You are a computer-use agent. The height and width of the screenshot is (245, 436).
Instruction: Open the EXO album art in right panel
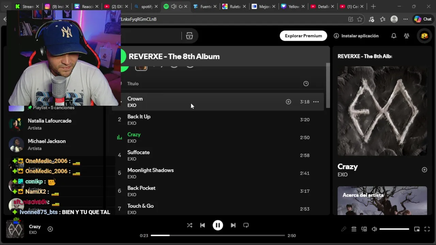(382, 111)
